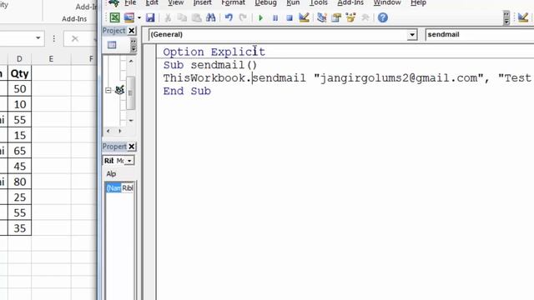Toggle Design Mode icon beside the Reset button

[304, 17]
